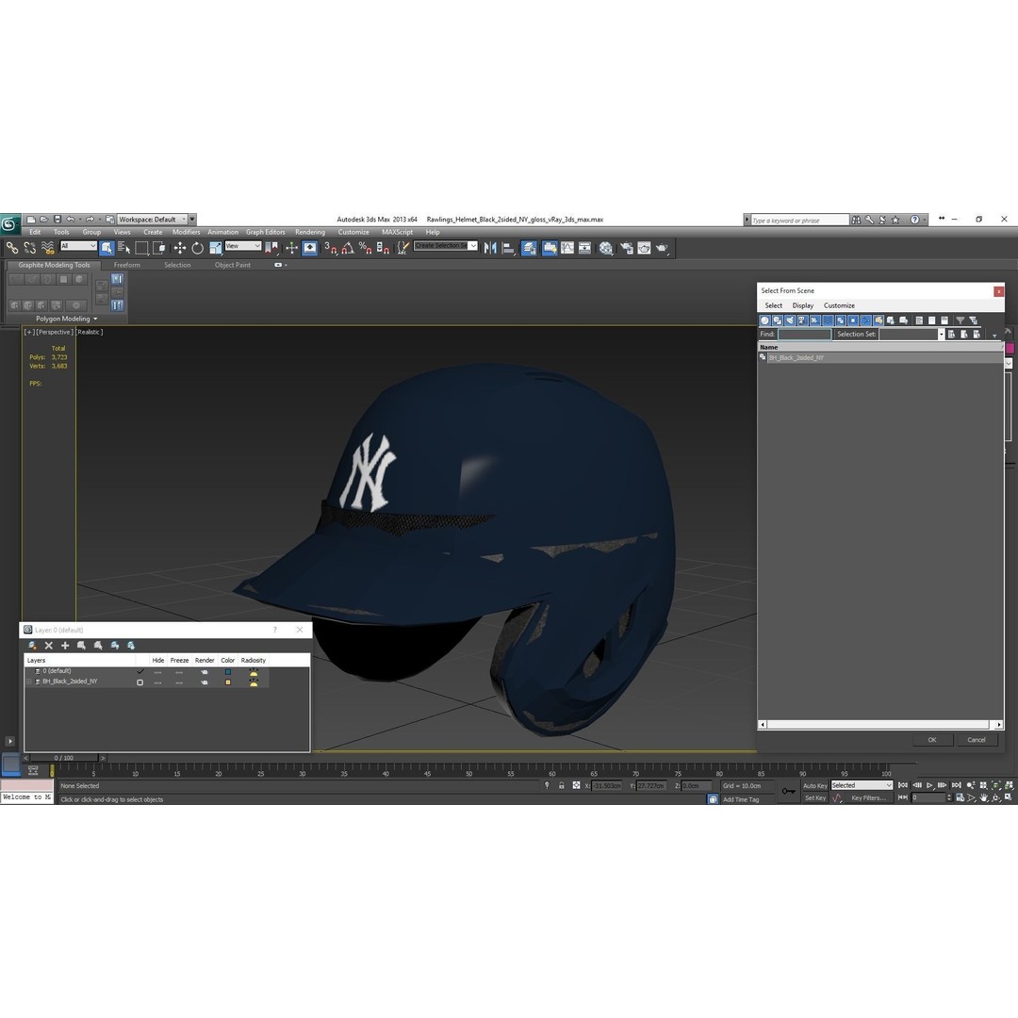Image resolution: width=1018 pixels, height=1018 pixels.
Task: Set 0 (default) as current layer checkmark
Action: pos(140,671)
